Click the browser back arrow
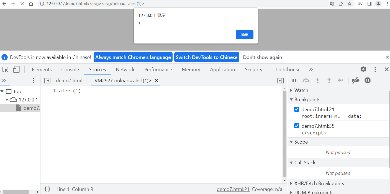Image resolution: width=390 pixels, height=194 pixels. (x=4, y=4)
